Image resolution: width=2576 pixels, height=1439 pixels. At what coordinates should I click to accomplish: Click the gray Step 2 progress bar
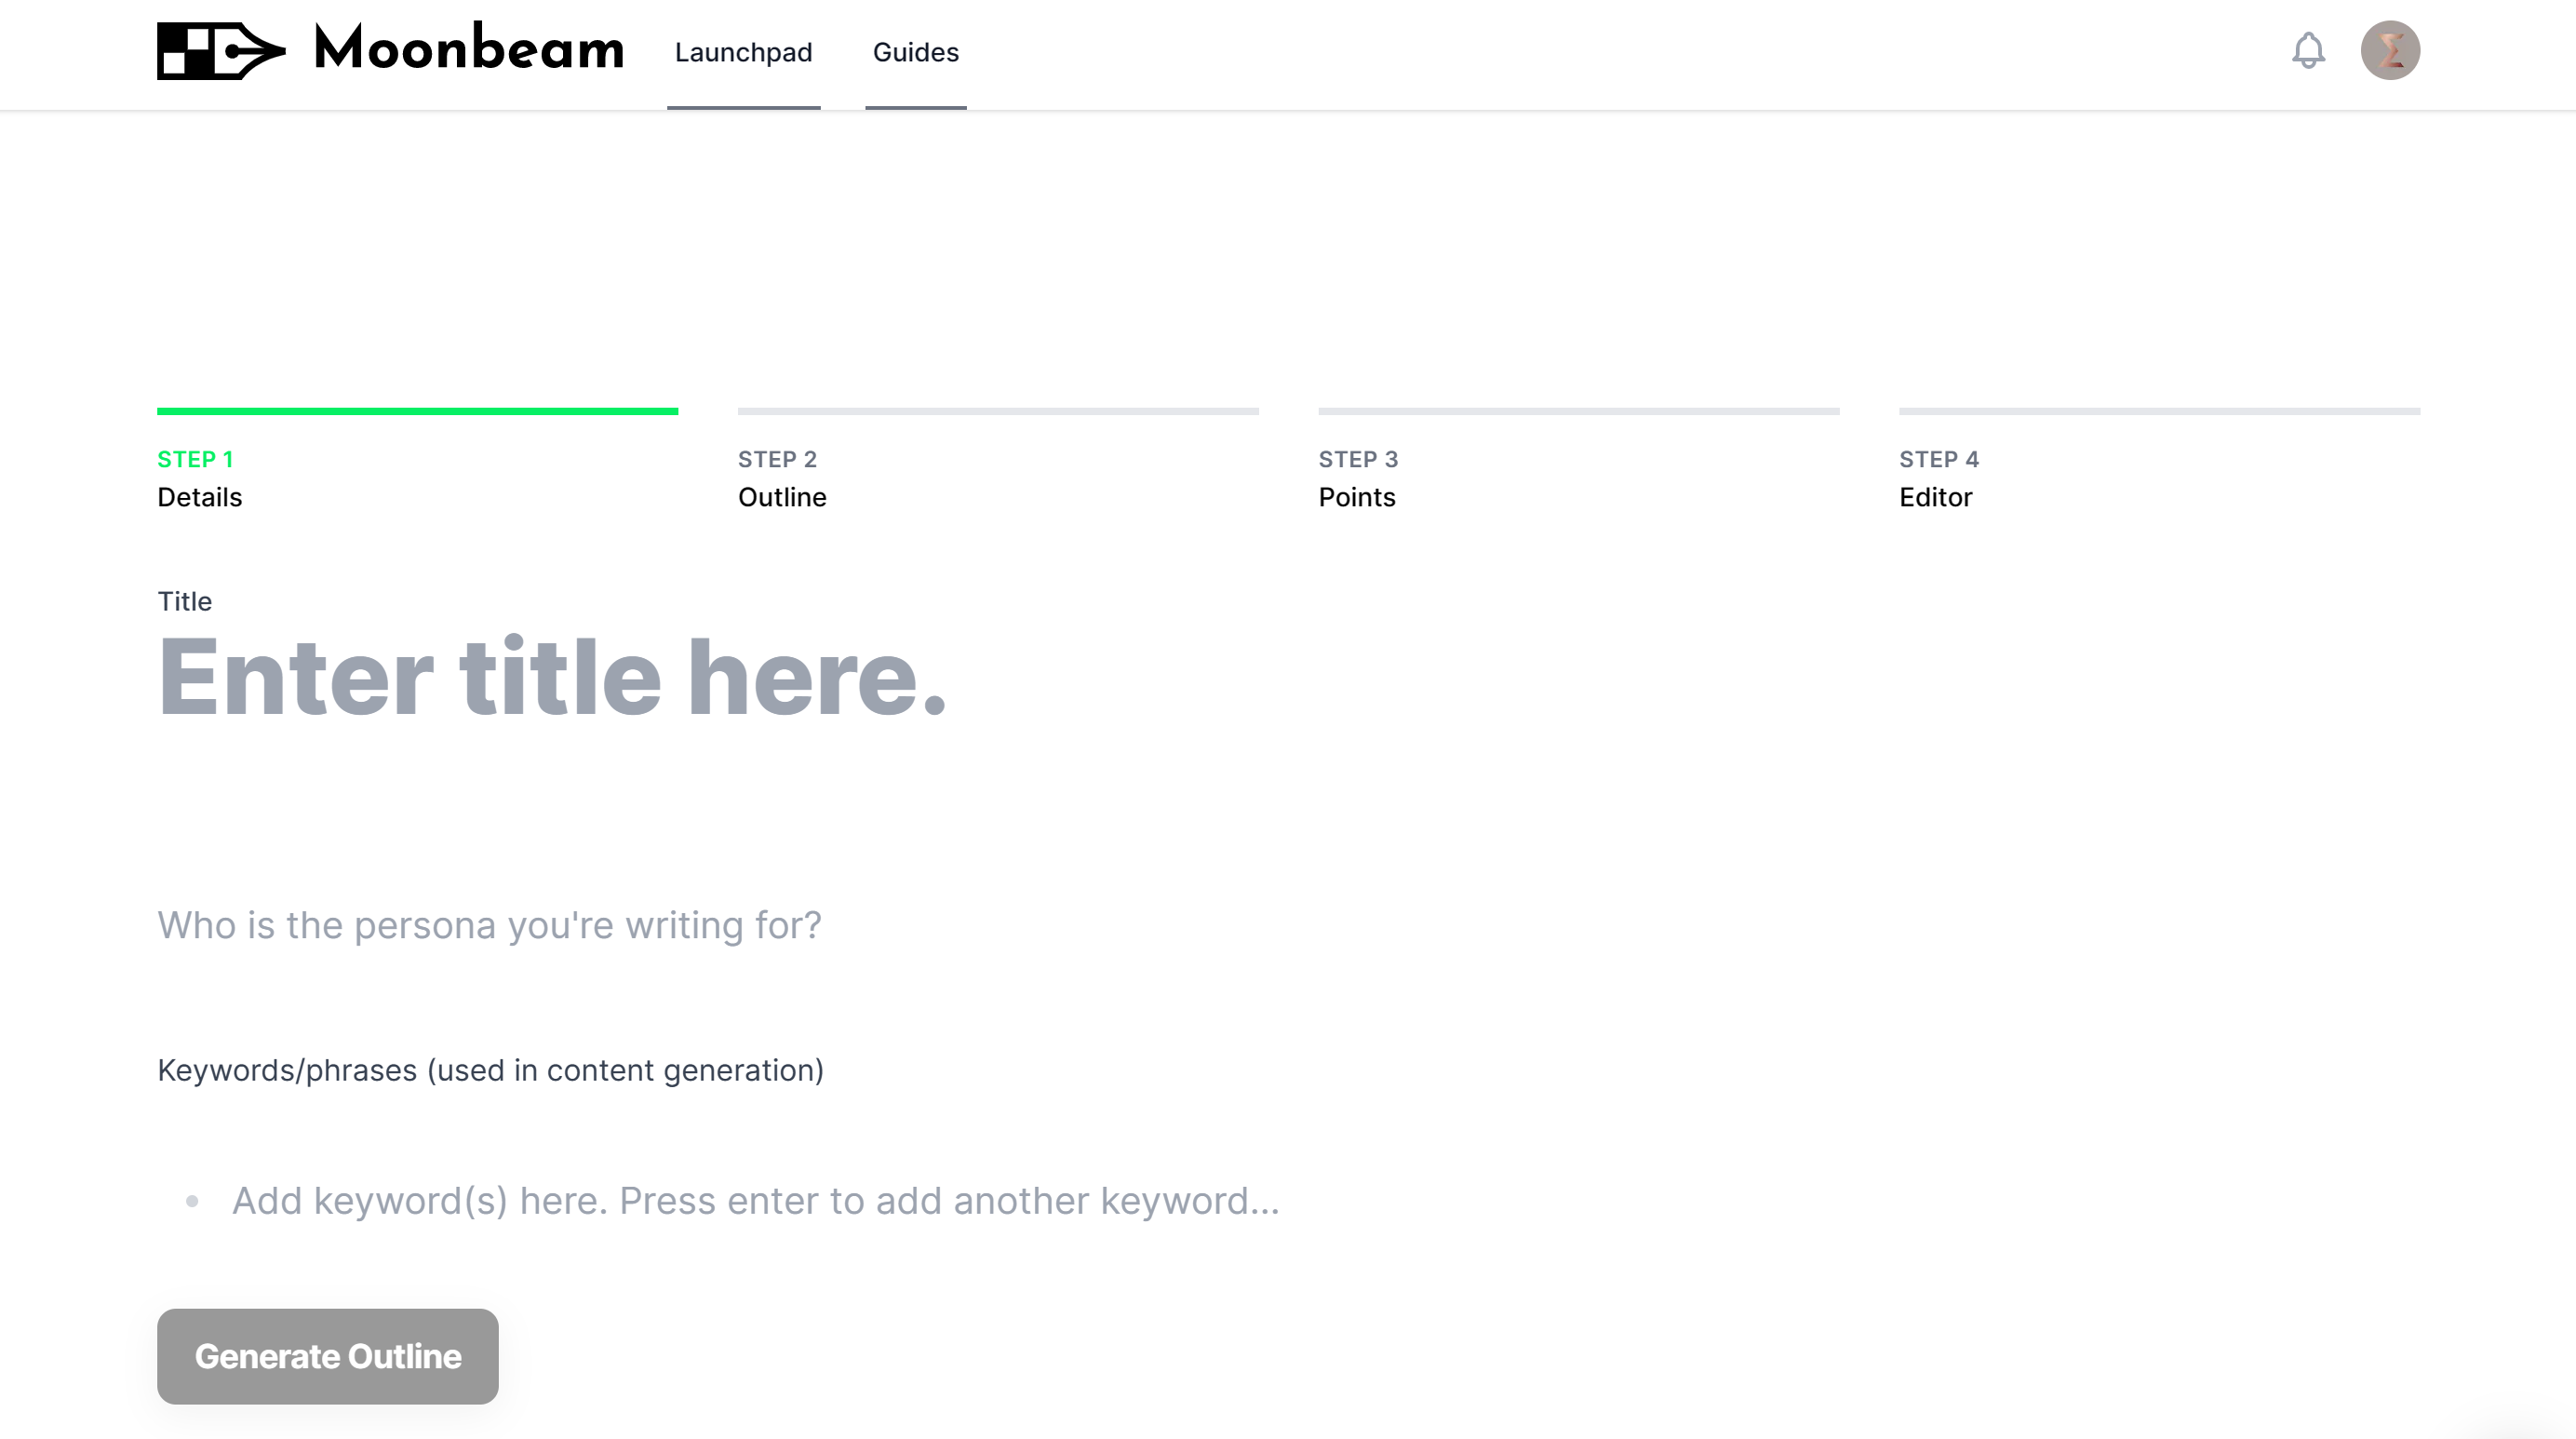coord(998,411)
